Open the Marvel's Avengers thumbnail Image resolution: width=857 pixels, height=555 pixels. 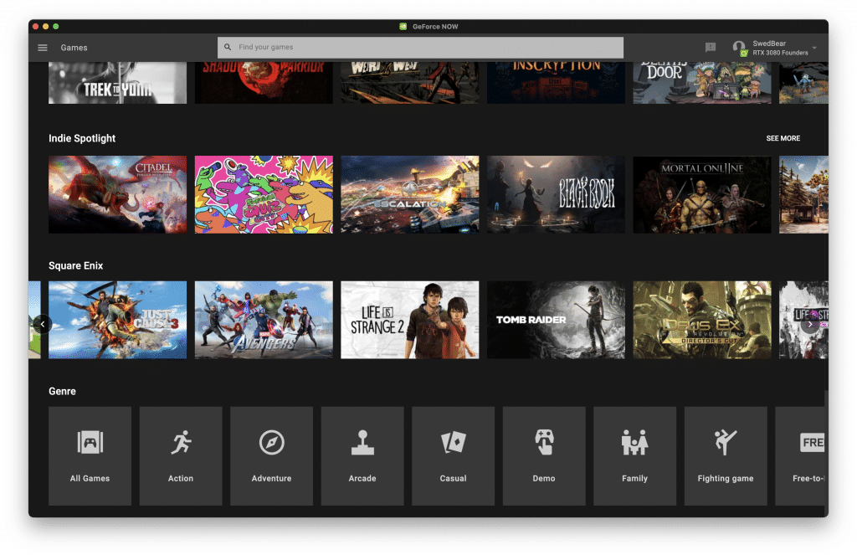264,320
